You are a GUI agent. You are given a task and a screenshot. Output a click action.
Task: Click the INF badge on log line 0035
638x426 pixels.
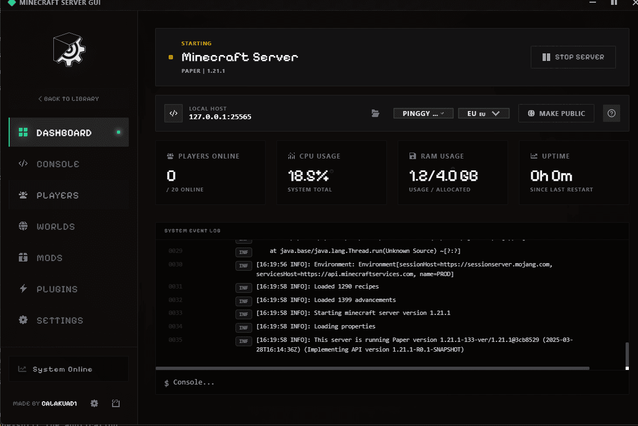pos(244,341)
